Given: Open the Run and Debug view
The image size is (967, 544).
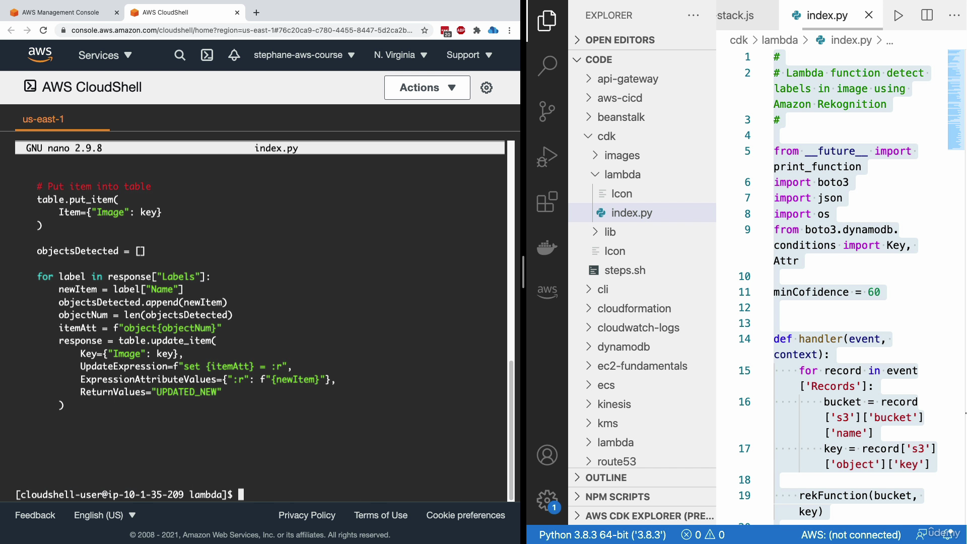Looking at the screenshot, I should point(547,157).
